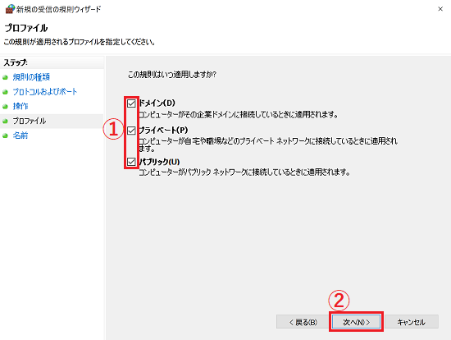Click green bullet beside プロファイル step
Screen dimensions: 451x340
5,122
